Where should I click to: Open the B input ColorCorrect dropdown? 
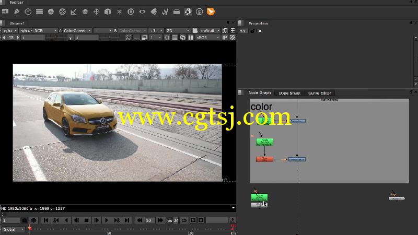[132, 31]
